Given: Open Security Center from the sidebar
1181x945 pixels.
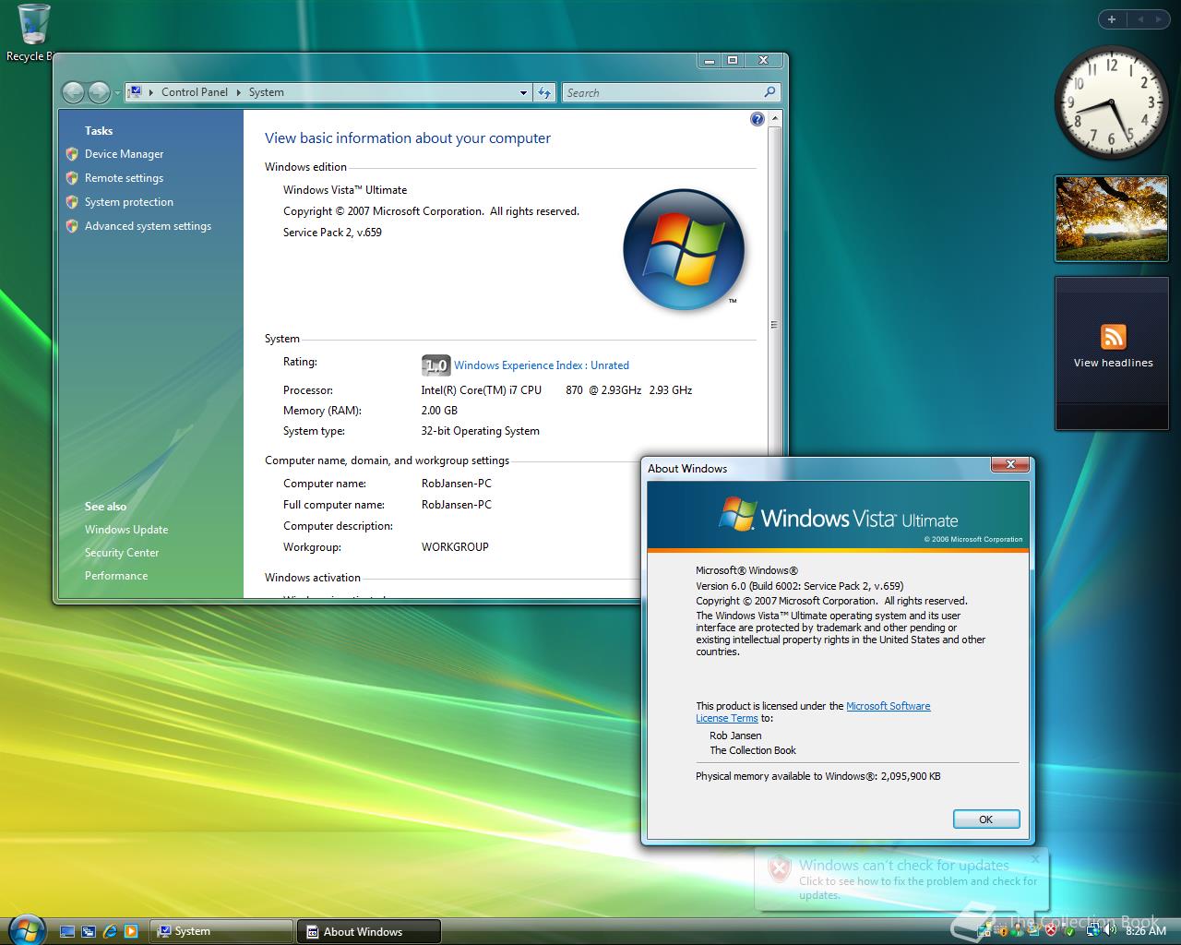Looking at the screenshot, I should click(x=121, y=552).
